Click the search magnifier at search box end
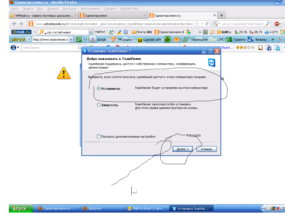The width and height of the screenshot is (285, 214). click(267, 24)
